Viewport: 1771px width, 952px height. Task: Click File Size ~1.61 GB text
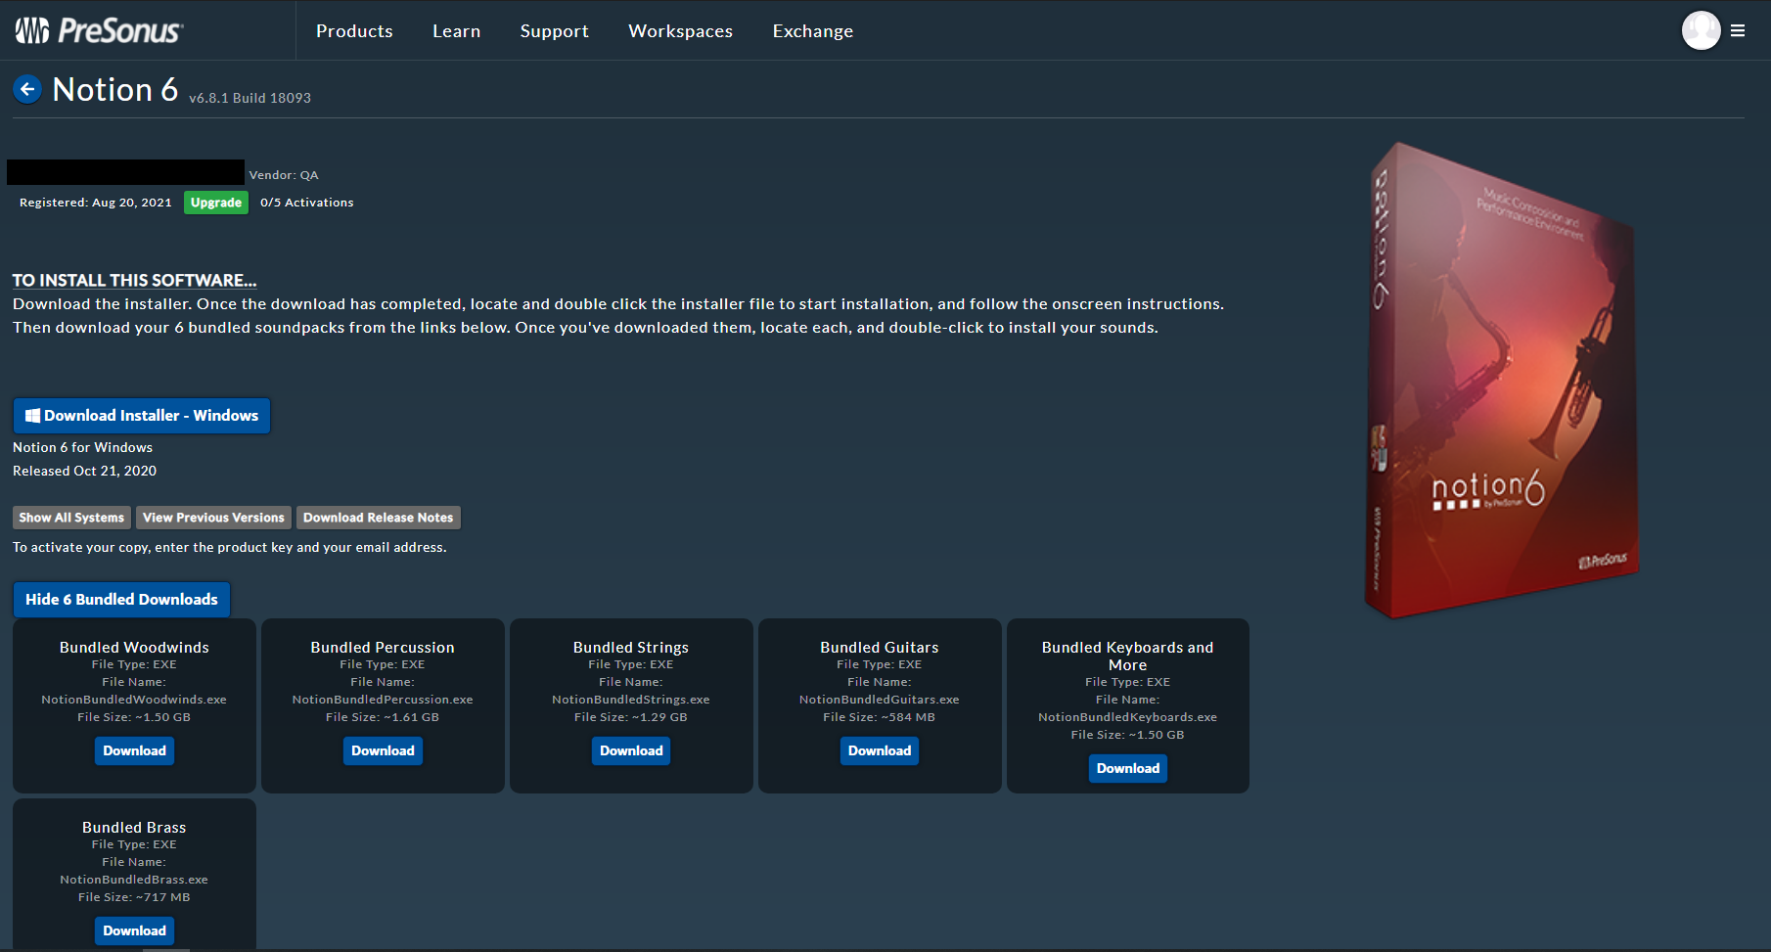click(383, 717)
